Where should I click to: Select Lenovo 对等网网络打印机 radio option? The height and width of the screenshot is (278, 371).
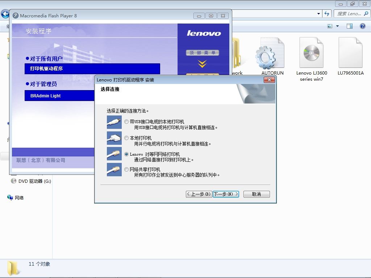[126, 154]
